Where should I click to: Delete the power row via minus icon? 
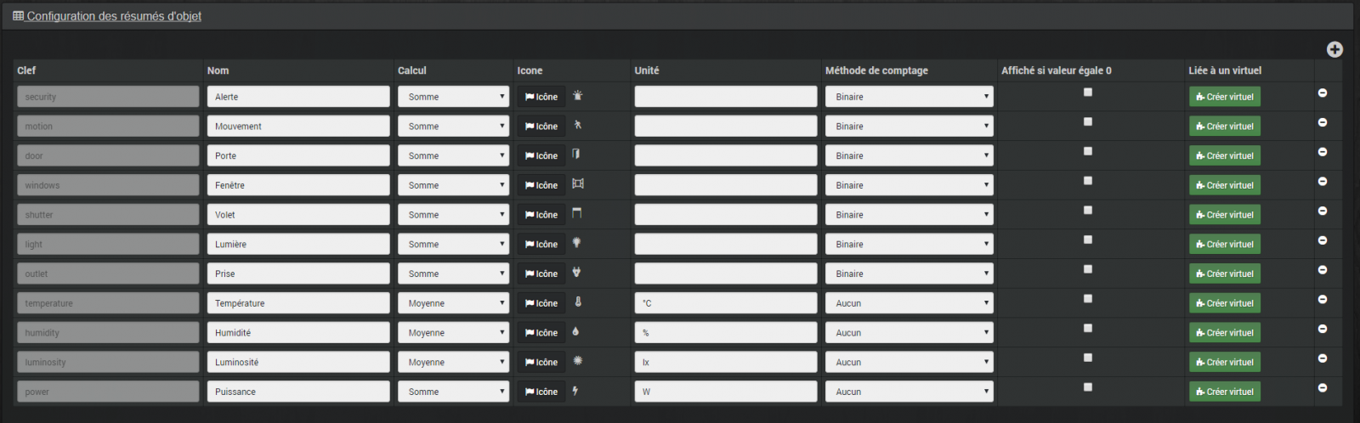pyautogui.click(x=1323, y=387)
